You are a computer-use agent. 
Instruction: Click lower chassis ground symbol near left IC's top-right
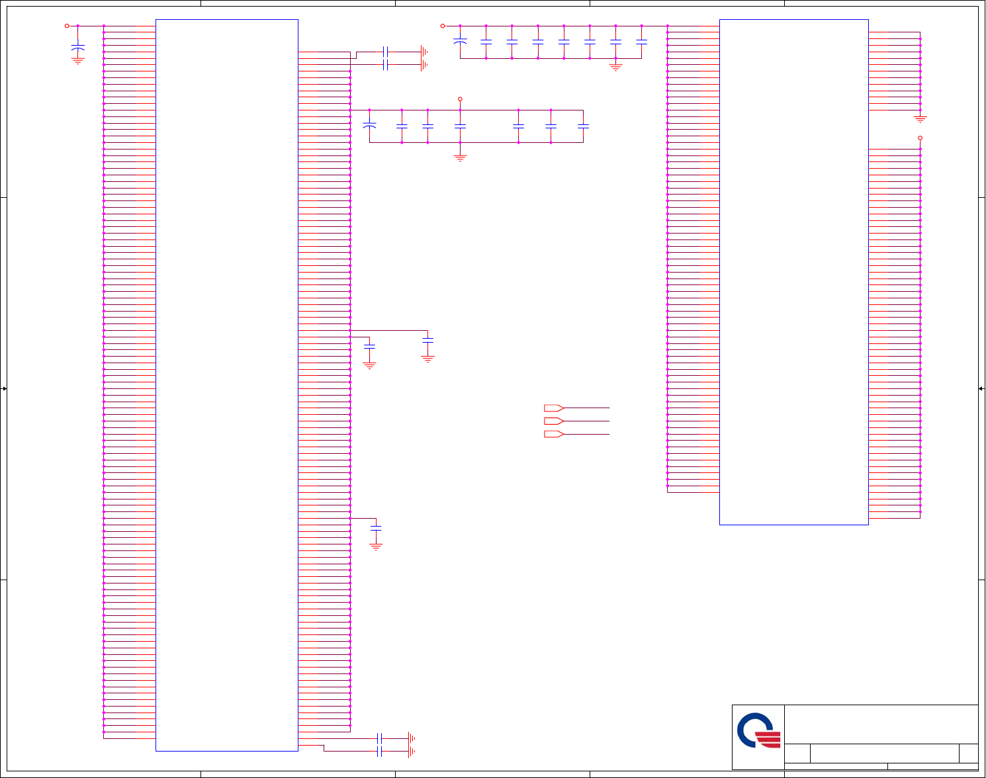click(x=425, y=65)
